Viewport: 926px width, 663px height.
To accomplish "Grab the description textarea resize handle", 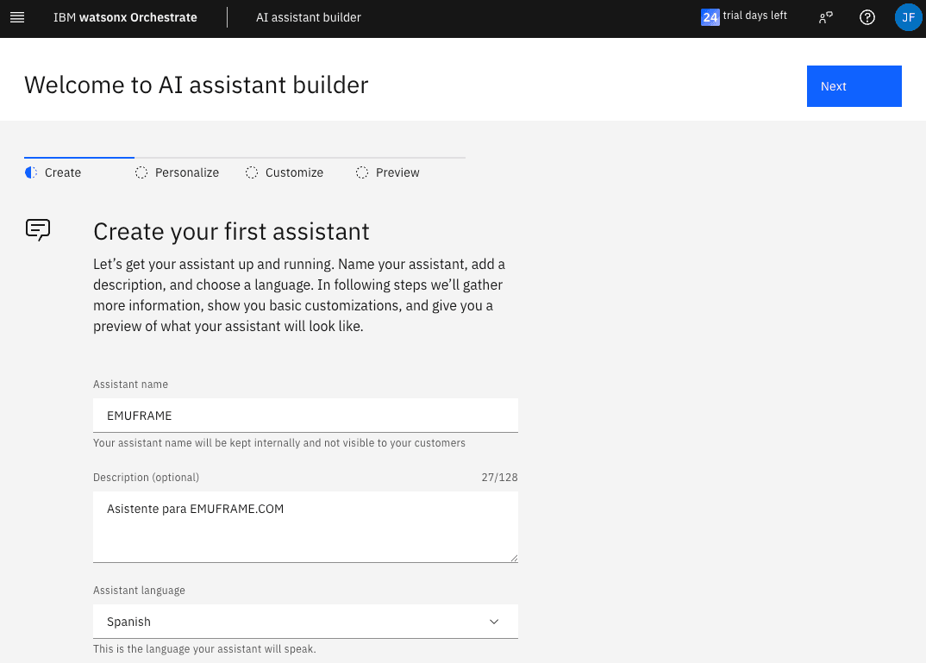I will tap(514, 558).
